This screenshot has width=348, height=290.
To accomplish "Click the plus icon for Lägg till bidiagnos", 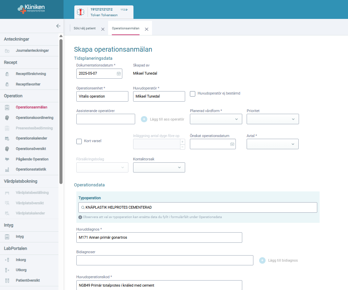I will (x=263, y=260).
